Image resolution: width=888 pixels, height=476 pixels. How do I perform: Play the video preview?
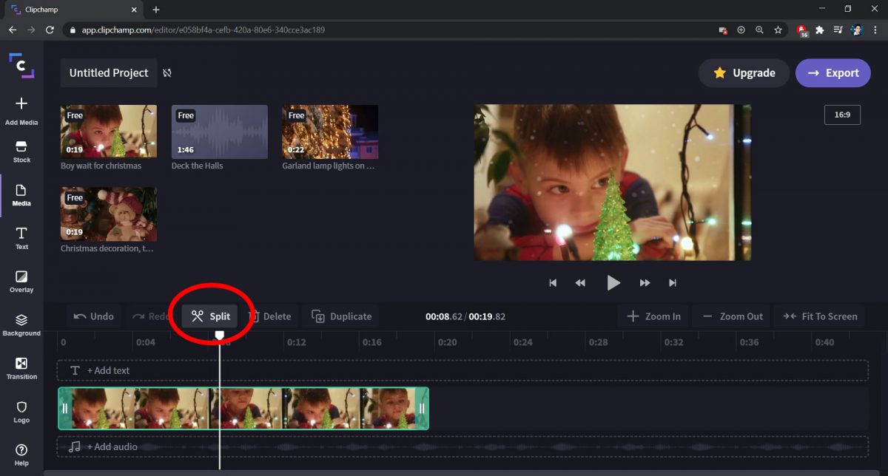613,282
